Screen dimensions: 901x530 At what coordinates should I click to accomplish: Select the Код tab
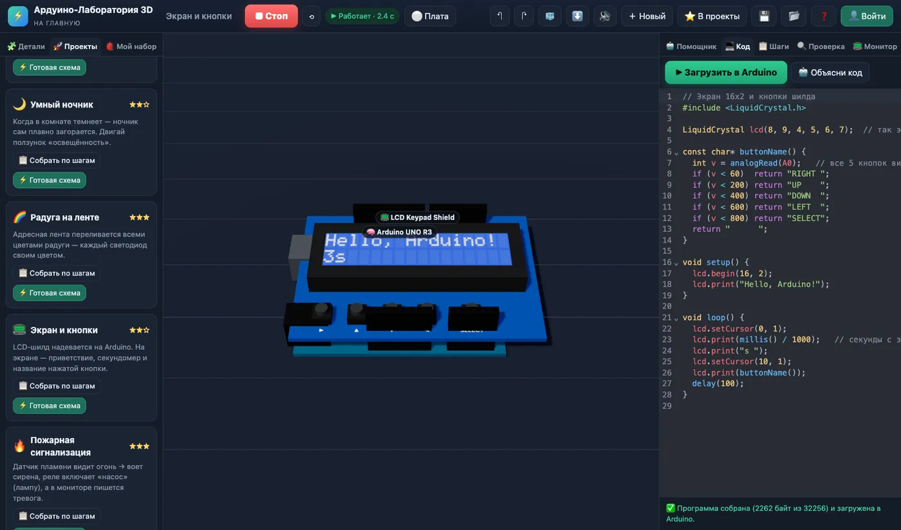pos(738,46)
